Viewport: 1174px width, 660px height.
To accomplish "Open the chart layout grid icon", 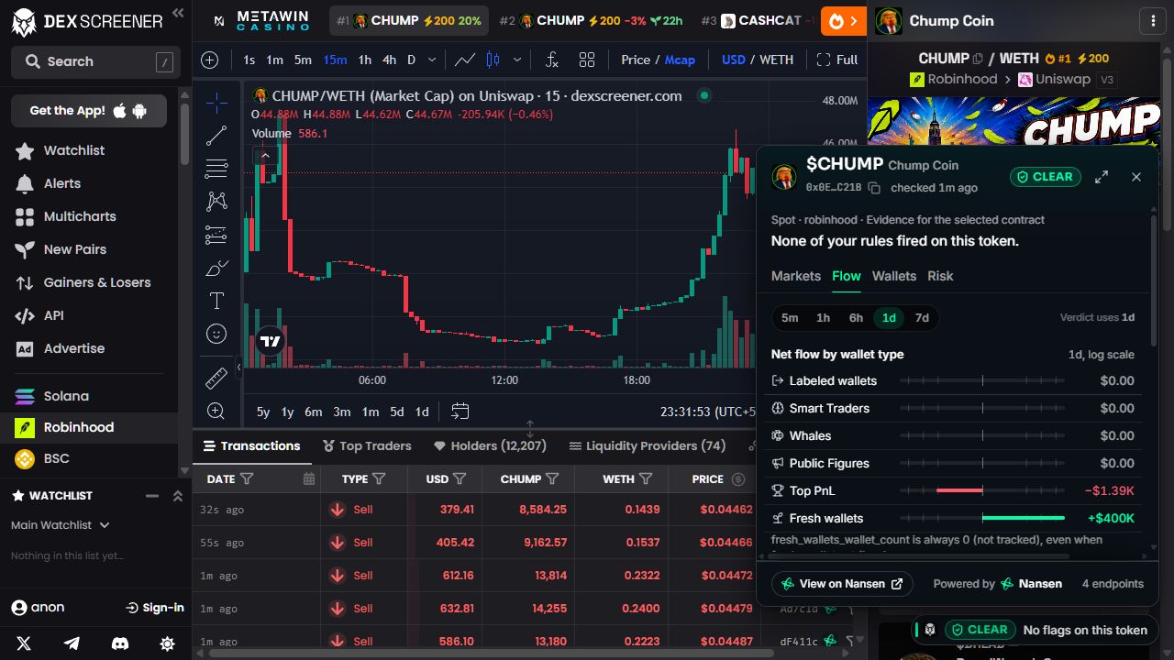I will click(587, 60).
